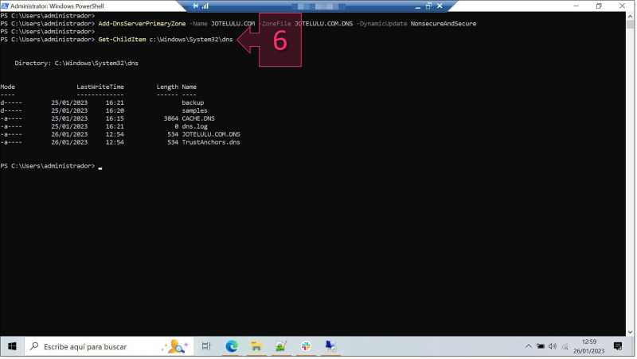Minimize the Windows PowerShell window

(x=576, y=6)
